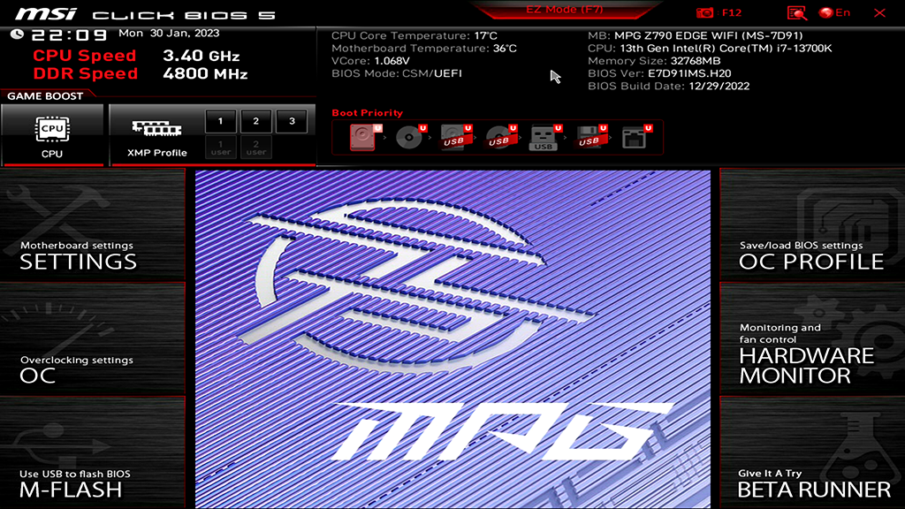Click the CPU i7-13700K info line
The image size is (905, 509).
pyautogui.click(x=710, y=48)
